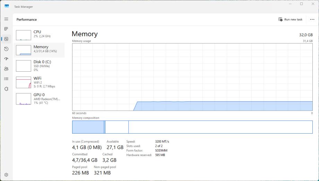Click the Run new task button
This screenshot has height=181, width=319.
point(291,19)
